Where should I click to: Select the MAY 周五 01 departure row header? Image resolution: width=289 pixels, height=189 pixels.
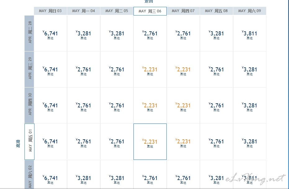(29, 142)
